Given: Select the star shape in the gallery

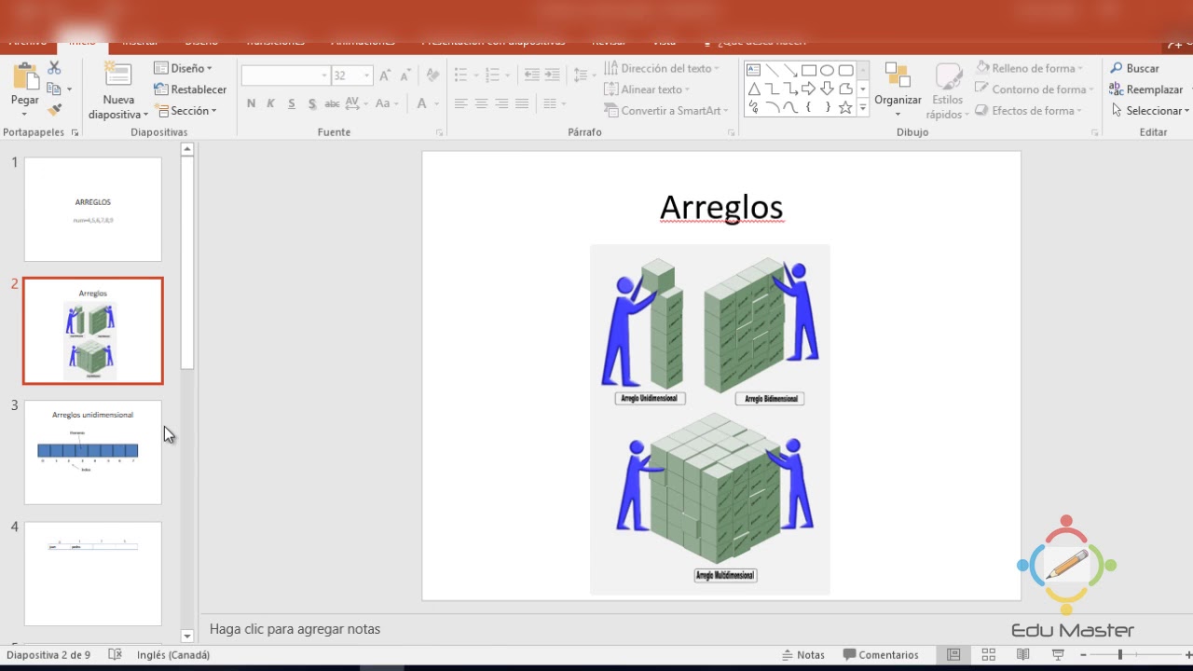Looking at the screenshot, I should point(845,107).
